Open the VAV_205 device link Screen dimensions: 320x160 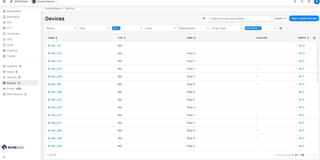(x=56, y=146)
